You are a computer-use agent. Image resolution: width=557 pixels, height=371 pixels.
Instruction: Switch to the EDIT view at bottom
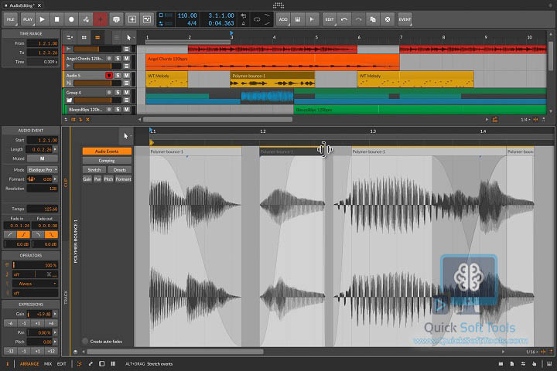click(61, 364)
